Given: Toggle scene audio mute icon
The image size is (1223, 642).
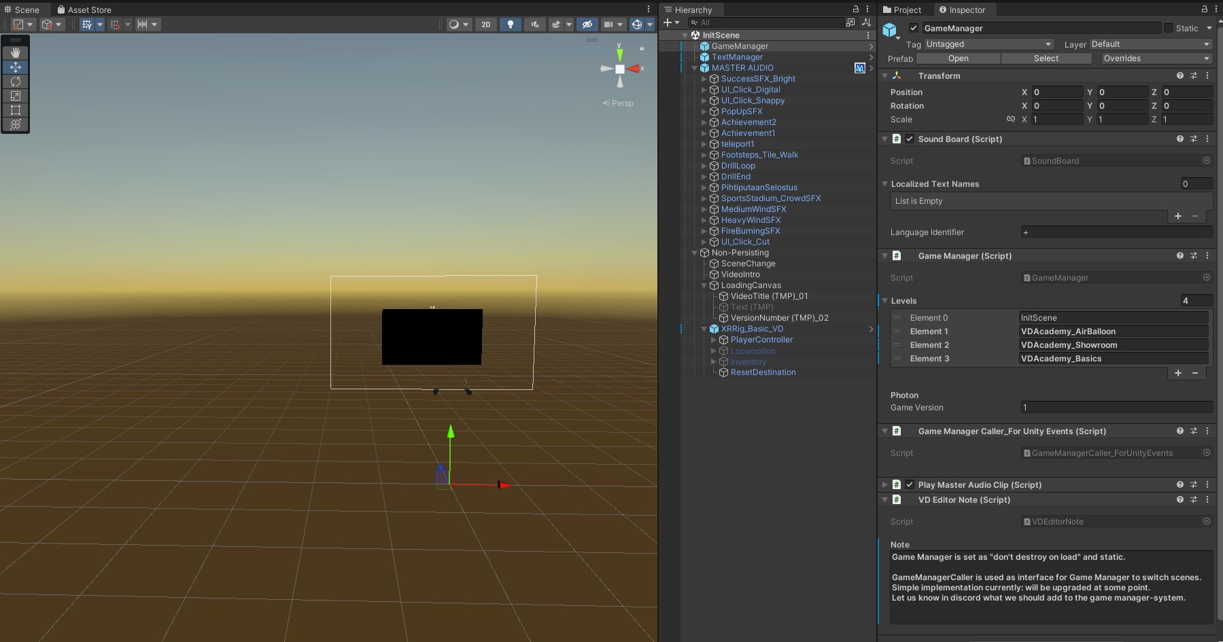Looking at the screenshot, I should point(535,24).
